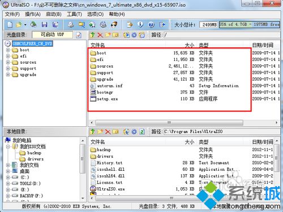283x212 pixels.
Task: Open the 工具(T) menu
Action: click(x=74, y=14)
